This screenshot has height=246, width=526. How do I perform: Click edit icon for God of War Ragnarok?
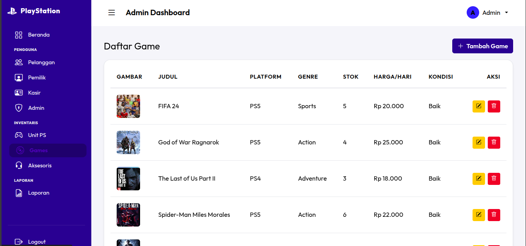point(479,142)
